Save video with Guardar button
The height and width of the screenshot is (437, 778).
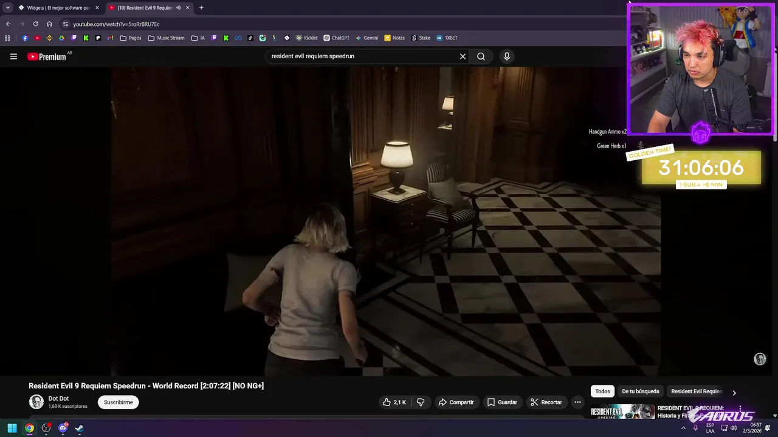click(502, 402)
